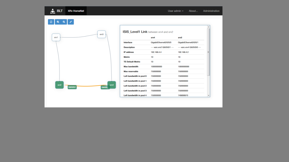Open the User admin dropdown
Viewport: 289px width, 162px height.
[176, 11]
